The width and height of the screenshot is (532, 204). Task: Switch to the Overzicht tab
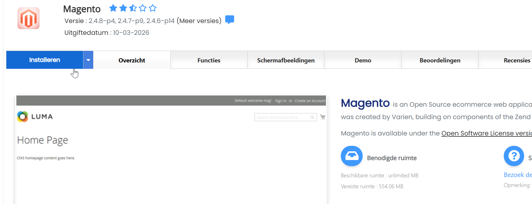pos(132,60)
